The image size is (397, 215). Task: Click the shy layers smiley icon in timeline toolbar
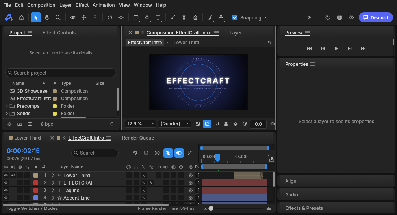point(157,153)
